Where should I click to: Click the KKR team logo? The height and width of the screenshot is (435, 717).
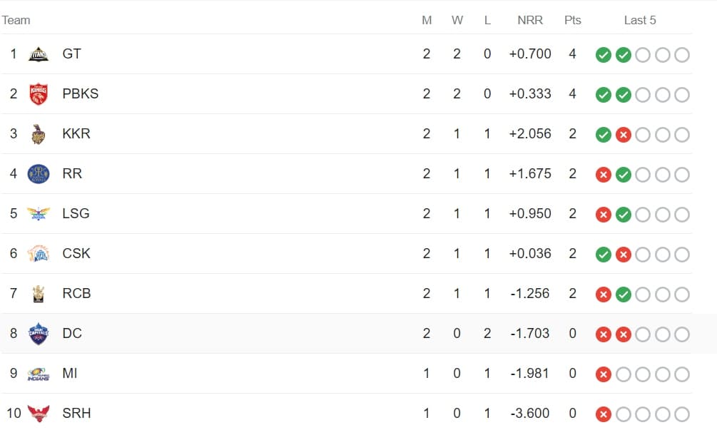pyautogui.click(x=38, y=134)
